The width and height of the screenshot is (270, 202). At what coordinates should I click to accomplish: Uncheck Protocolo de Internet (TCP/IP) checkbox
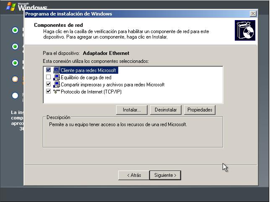48,91
